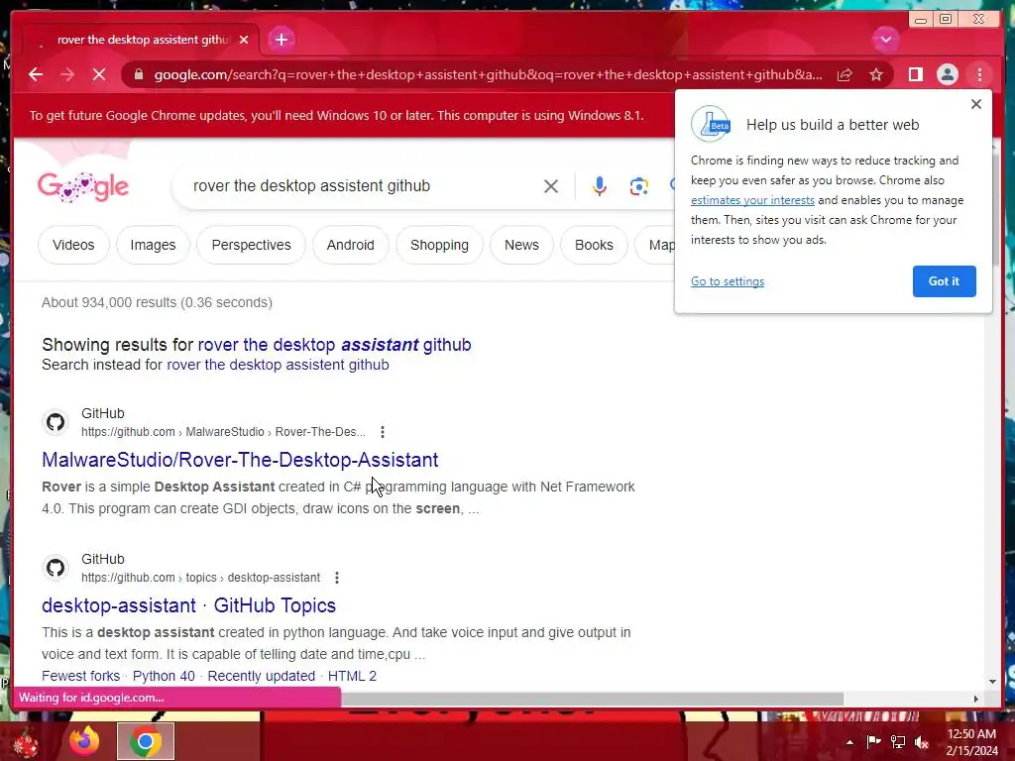Open a new tab with plus button
This screenshot has width=1015, height=761.
281,40
